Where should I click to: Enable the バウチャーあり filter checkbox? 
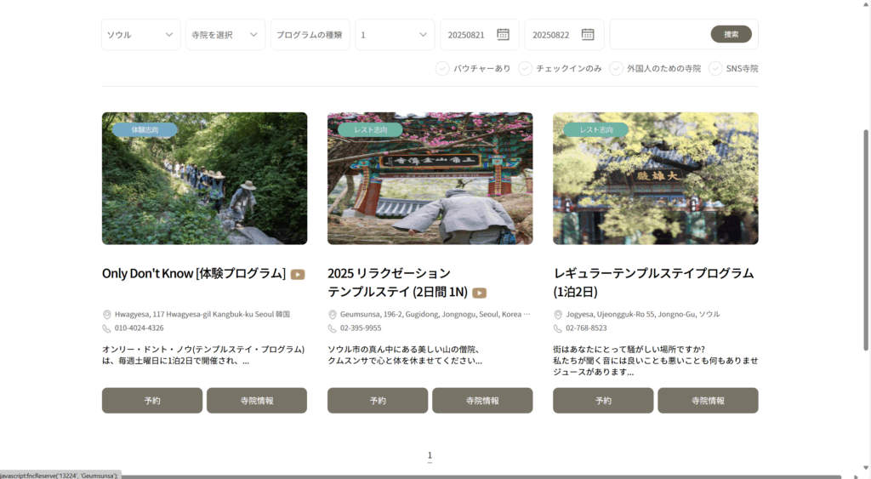(442, 68)
